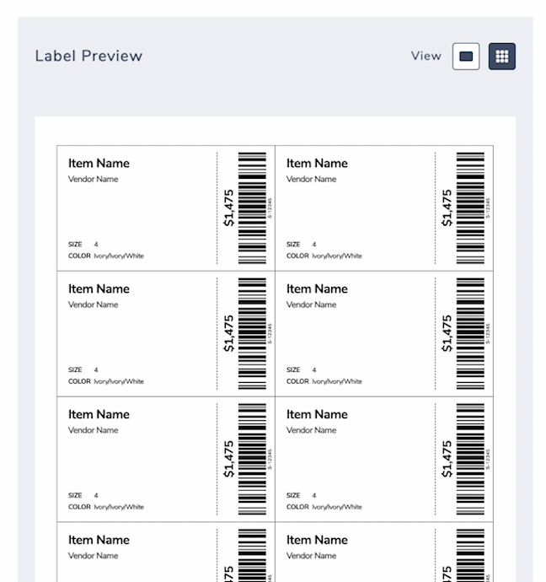Click Vendor Name on second-row left label
Image resolution: width=546 pixels, height=582 pixels.
point(93,304)
